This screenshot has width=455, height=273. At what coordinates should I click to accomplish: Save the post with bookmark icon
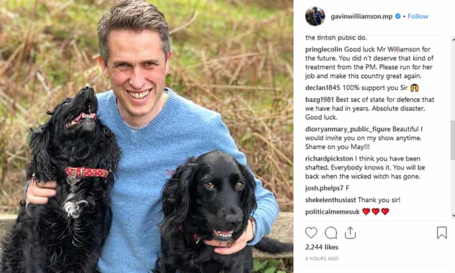tap(442, 233)
